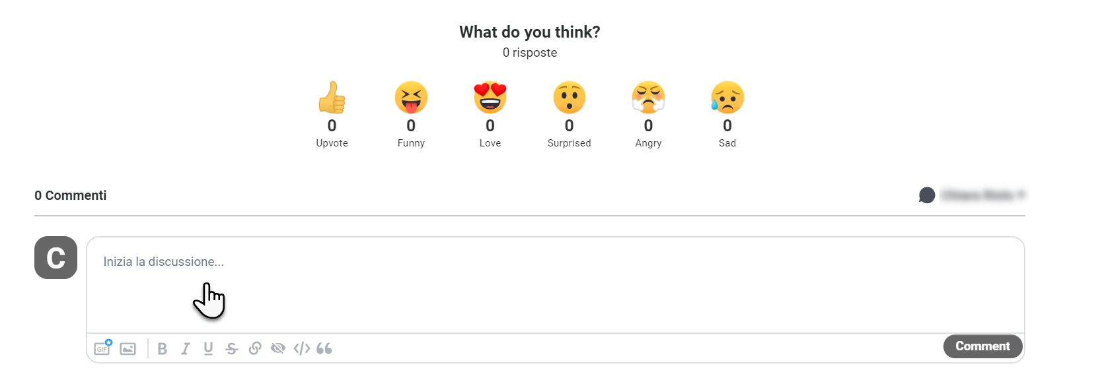The image size is (1102, 380).
Task: Click the image upload icon
Action: [128, 349]
